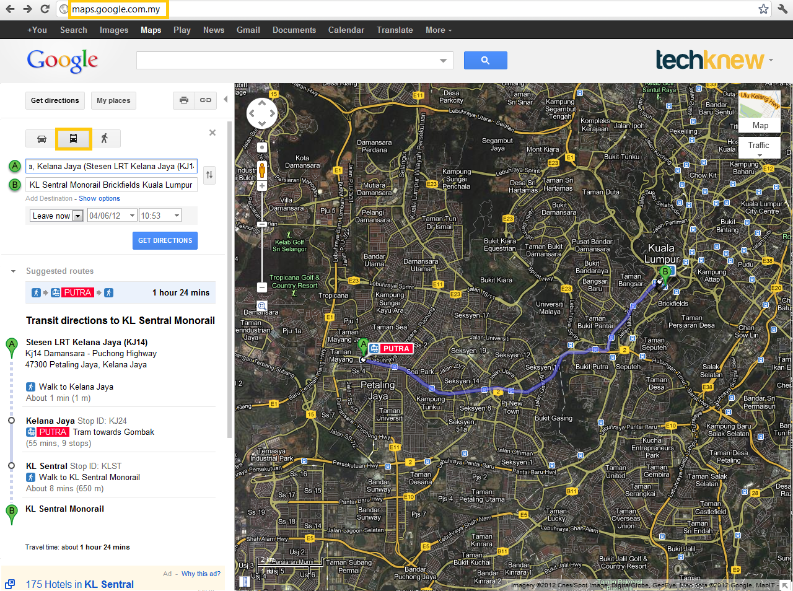Pan the map right
Screen dimensions: 793x591
(273, 113)
